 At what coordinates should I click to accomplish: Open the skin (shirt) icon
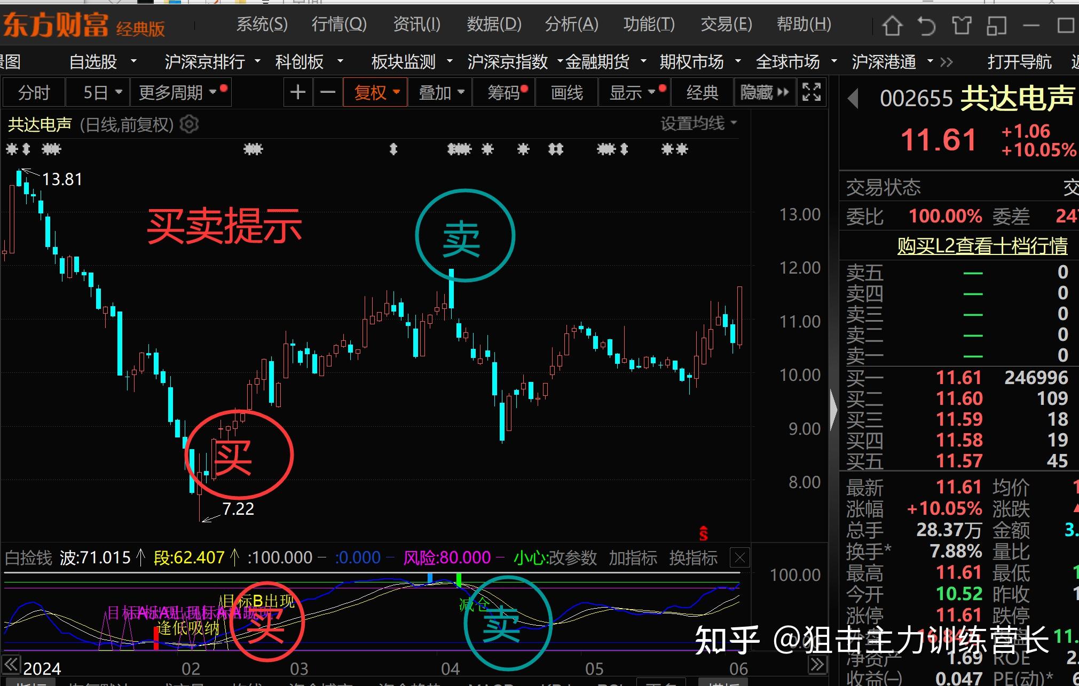tap(962, 25)
